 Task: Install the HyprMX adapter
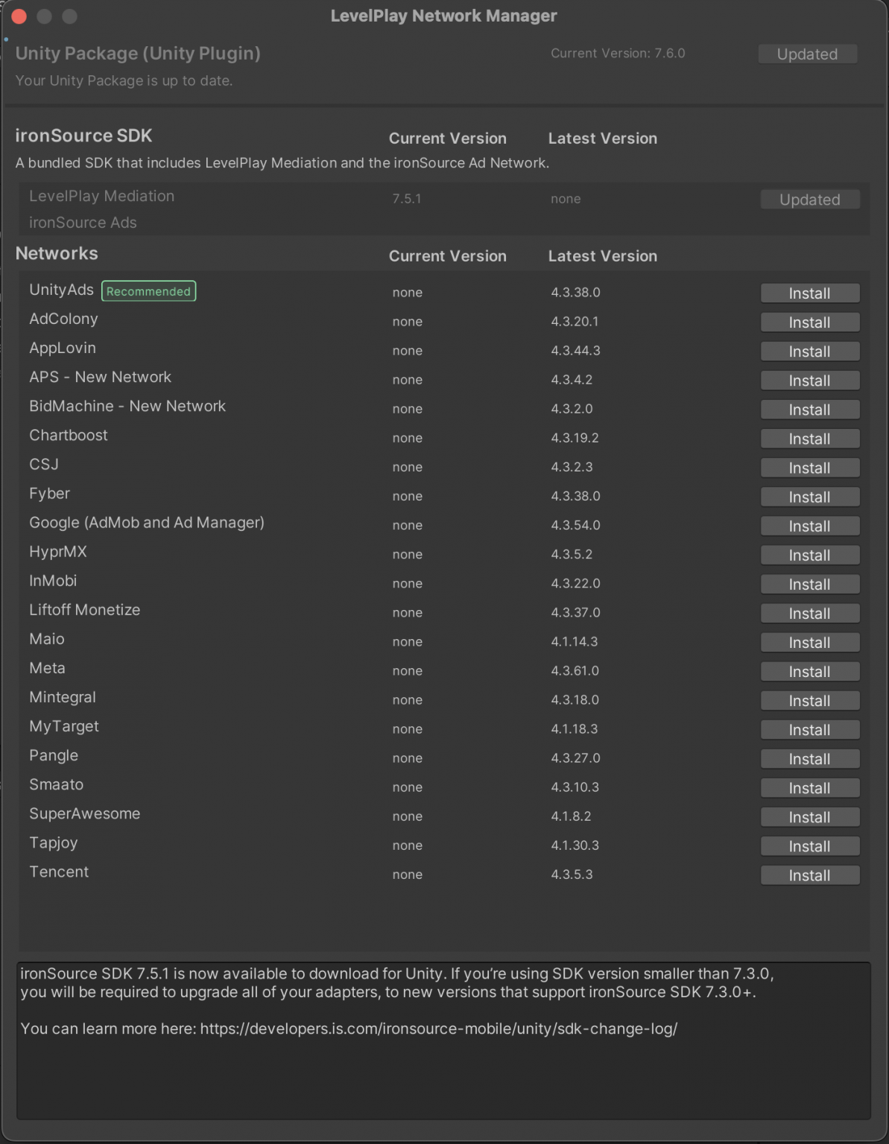pos(809,555)
